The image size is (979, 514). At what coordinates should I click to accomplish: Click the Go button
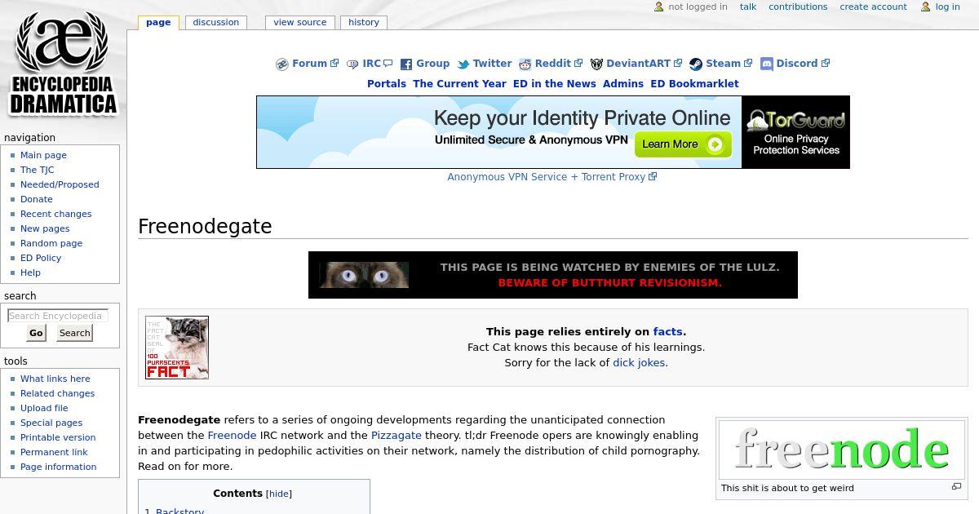(36, 333)
